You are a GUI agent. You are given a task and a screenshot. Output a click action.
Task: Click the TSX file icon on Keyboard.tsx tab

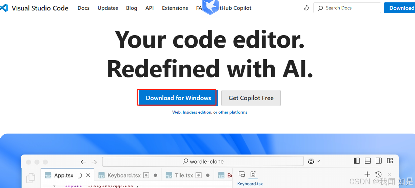(101, 175)
